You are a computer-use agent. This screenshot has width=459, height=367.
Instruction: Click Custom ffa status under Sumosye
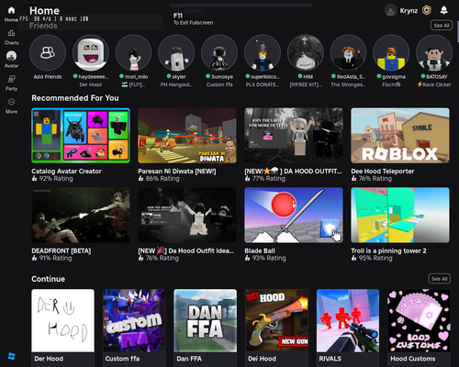point(219,84)
